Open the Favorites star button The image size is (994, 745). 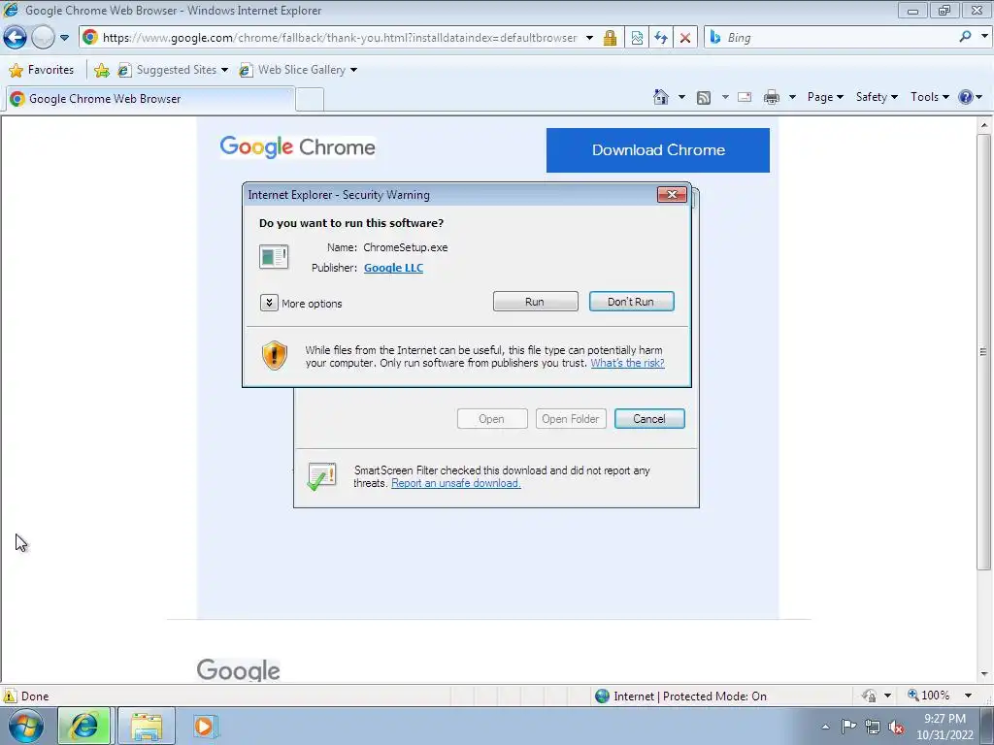coord(42,70)
